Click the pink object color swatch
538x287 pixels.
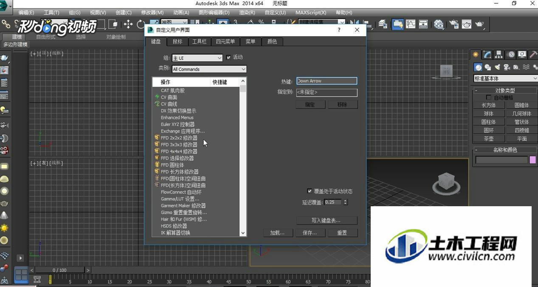tap(532, 160)
